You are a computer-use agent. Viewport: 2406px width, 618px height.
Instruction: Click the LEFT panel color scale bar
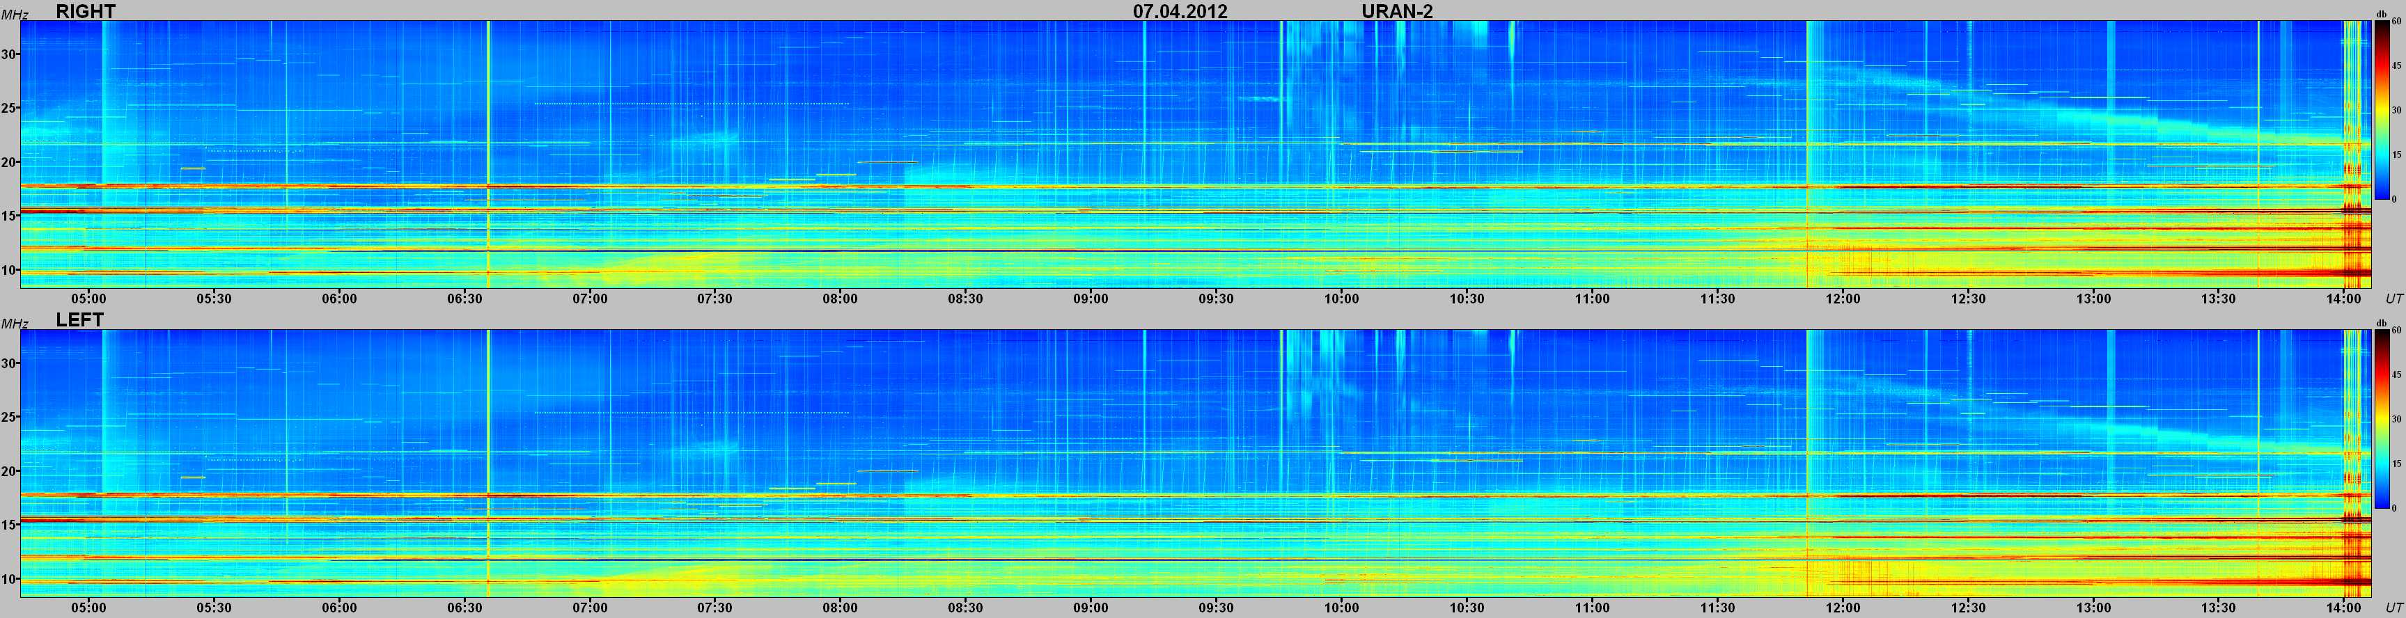pyautogui.click(x=2382, y=419)
